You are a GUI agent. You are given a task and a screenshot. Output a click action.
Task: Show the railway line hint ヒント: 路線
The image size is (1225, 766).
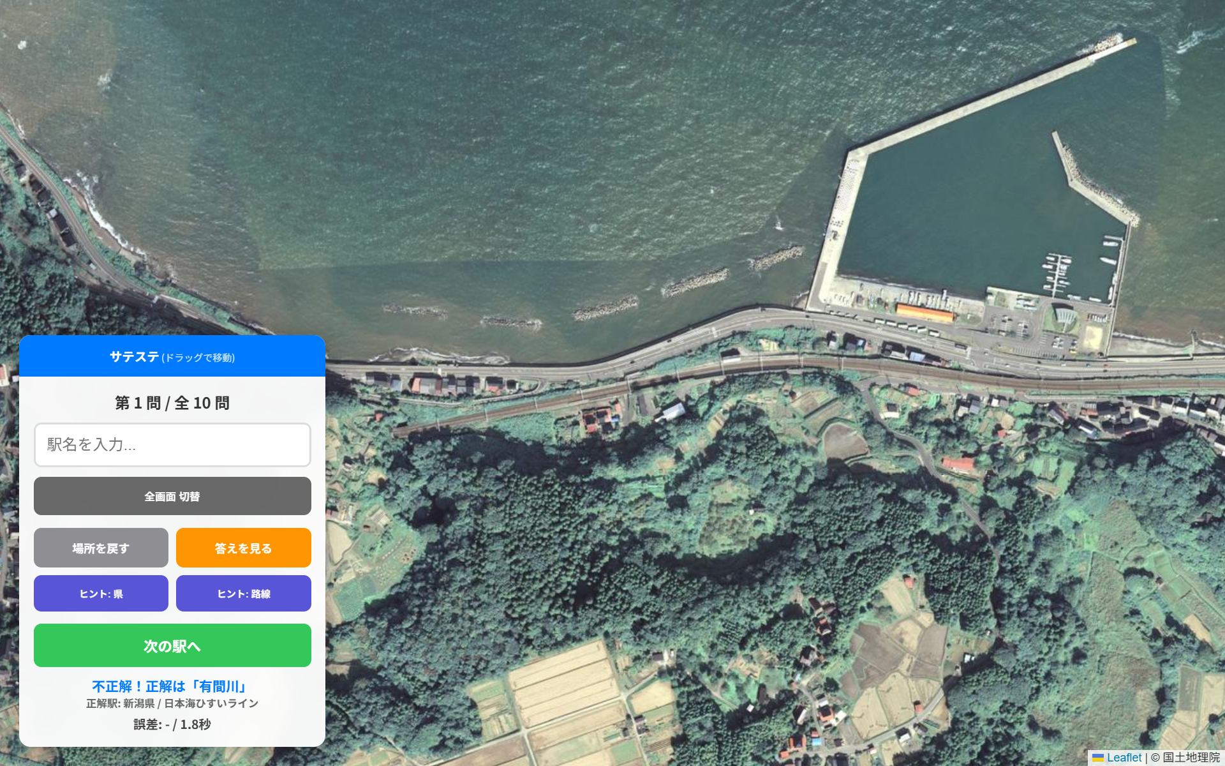(244, 593)
